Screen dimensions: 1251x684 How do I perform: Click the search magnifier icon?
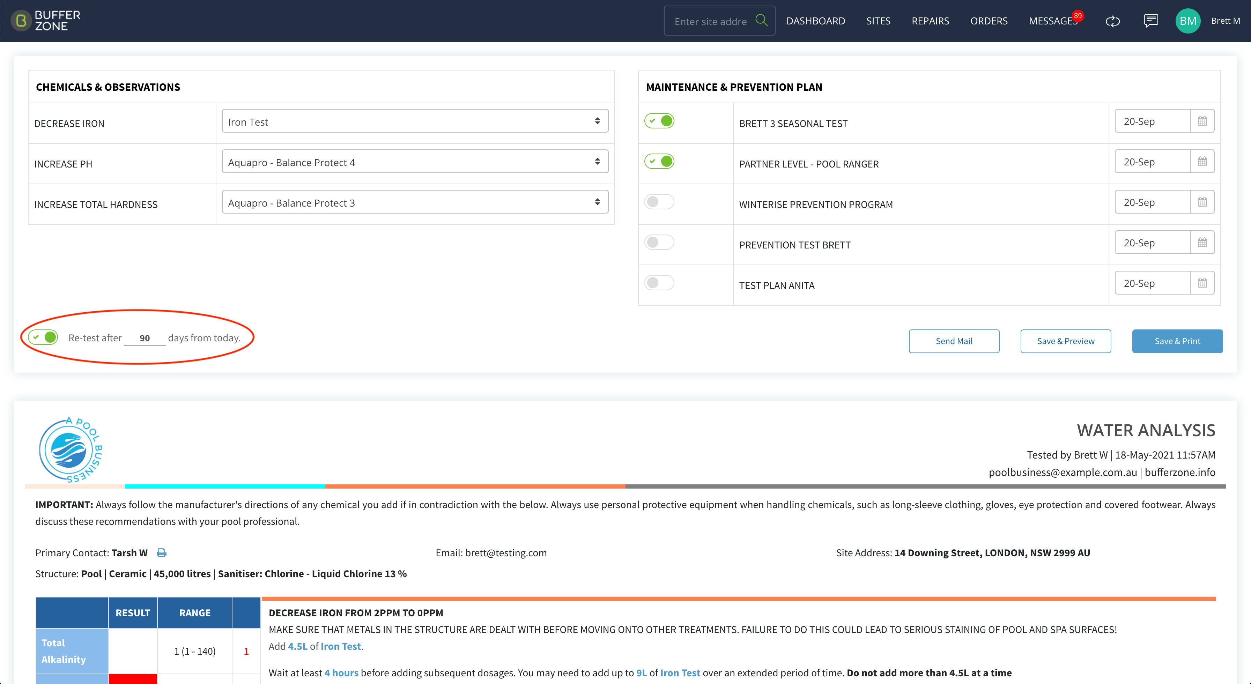(761, 20)
